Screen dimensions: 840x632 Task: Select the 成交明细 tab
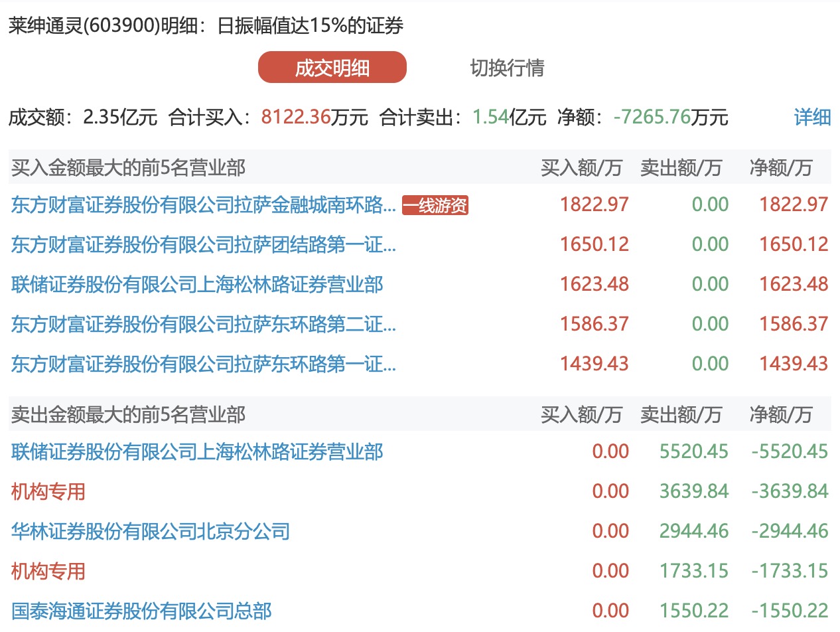click(332, 68)
